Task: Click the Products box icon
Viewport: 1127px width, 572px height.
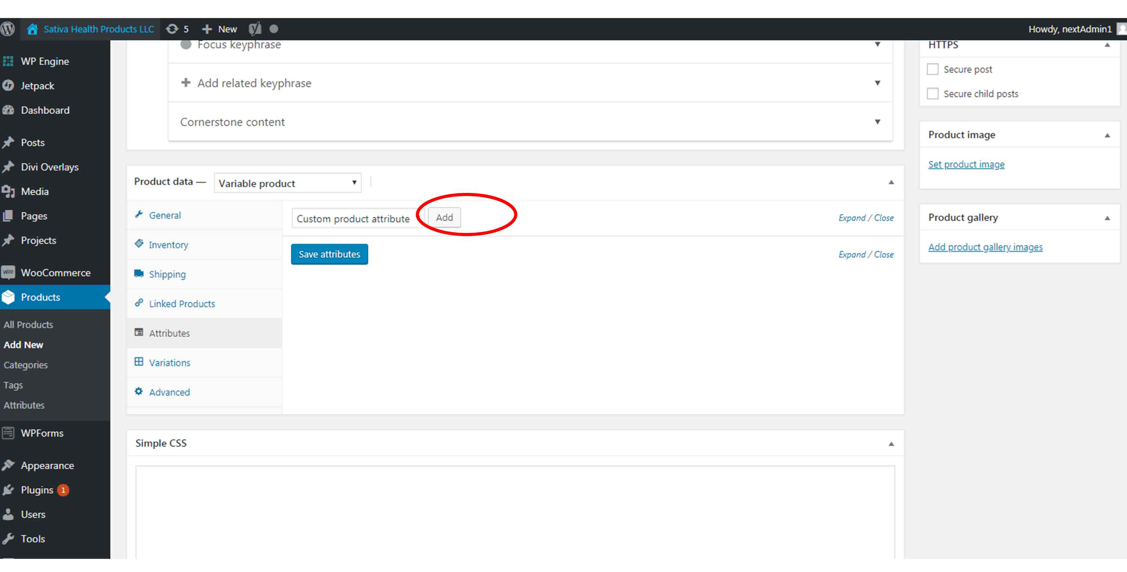Action: click(x=8, y=297)
